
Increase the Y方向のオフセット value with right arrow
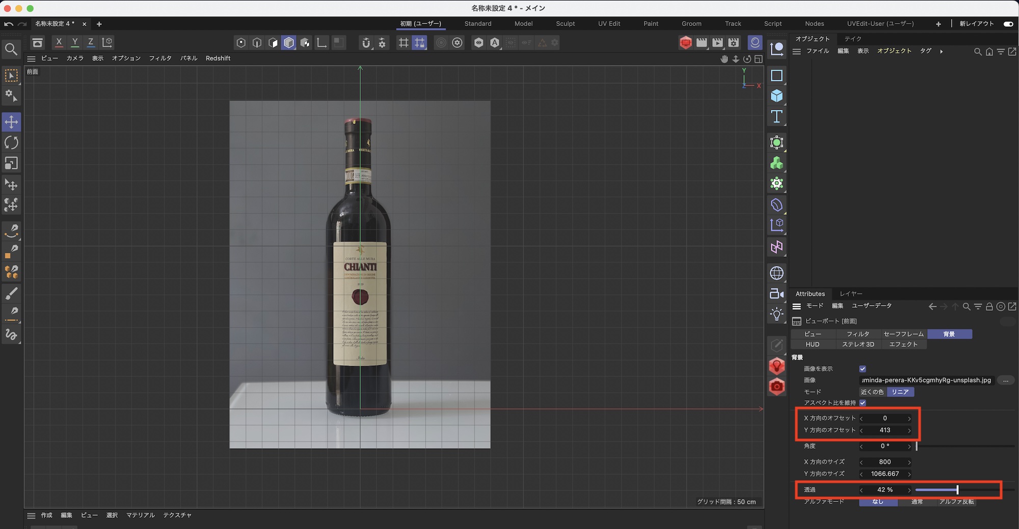(909, 430)
